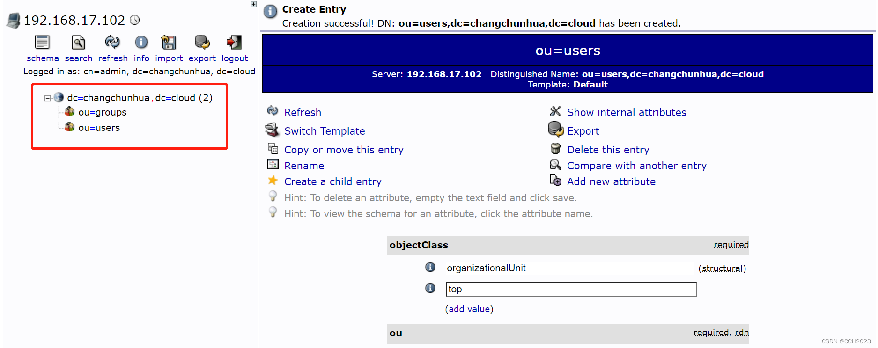The width and height of the screenshot is (878, 348).
Task: Open the schema viewer icon
Action: (x=42, y=43)
